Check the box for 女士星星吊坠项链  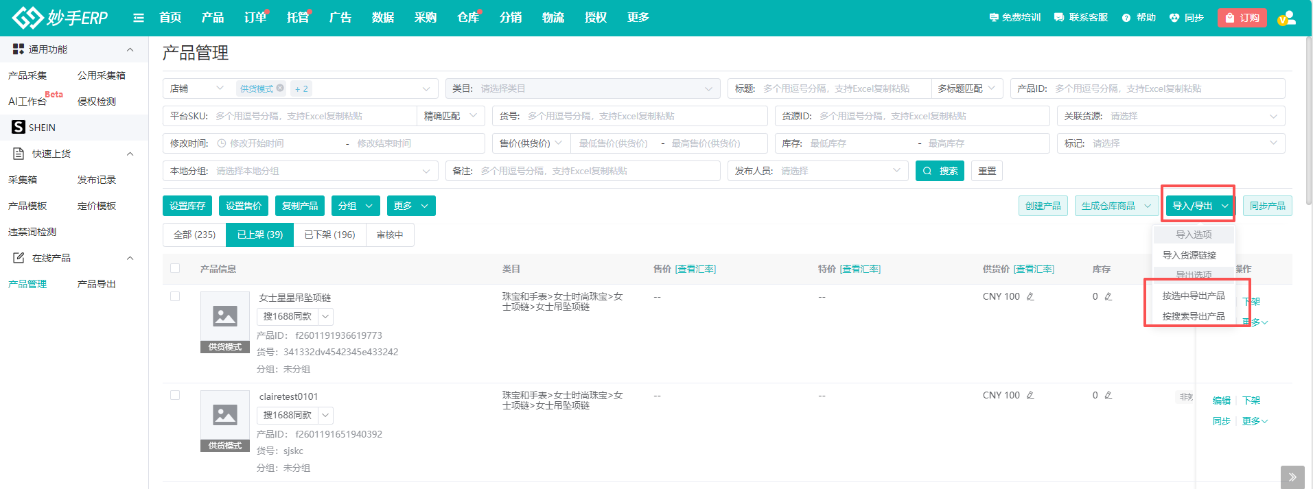pyautogui.click(x=175, y=297)
